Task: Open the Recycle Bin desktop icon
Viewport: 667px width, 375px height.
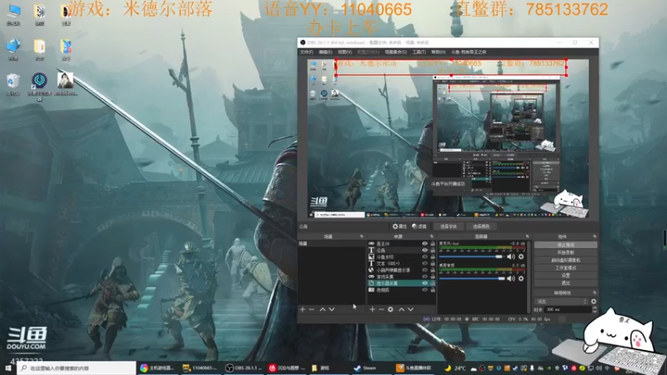Action: 13,84
